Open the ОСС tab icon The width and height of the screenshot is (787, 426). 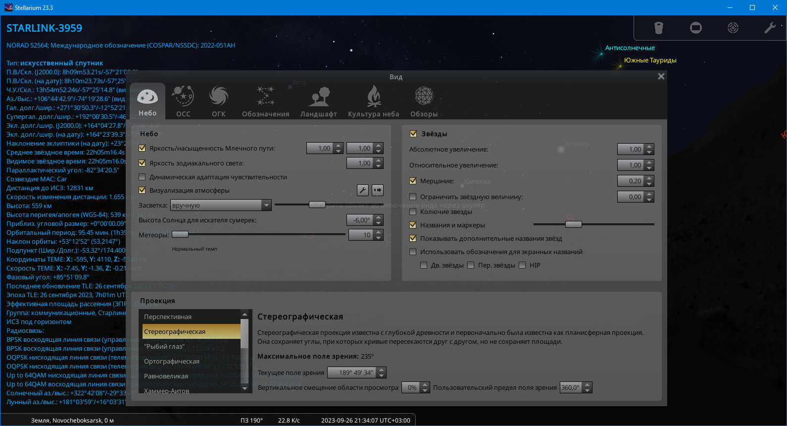point(183,101)
